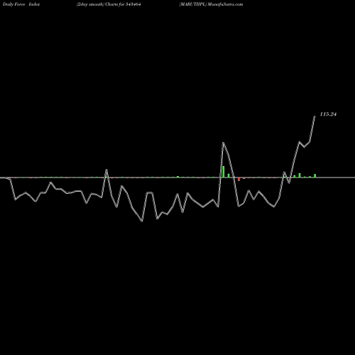
Task: Click the 115.24 value label
Action: [328, 114]
